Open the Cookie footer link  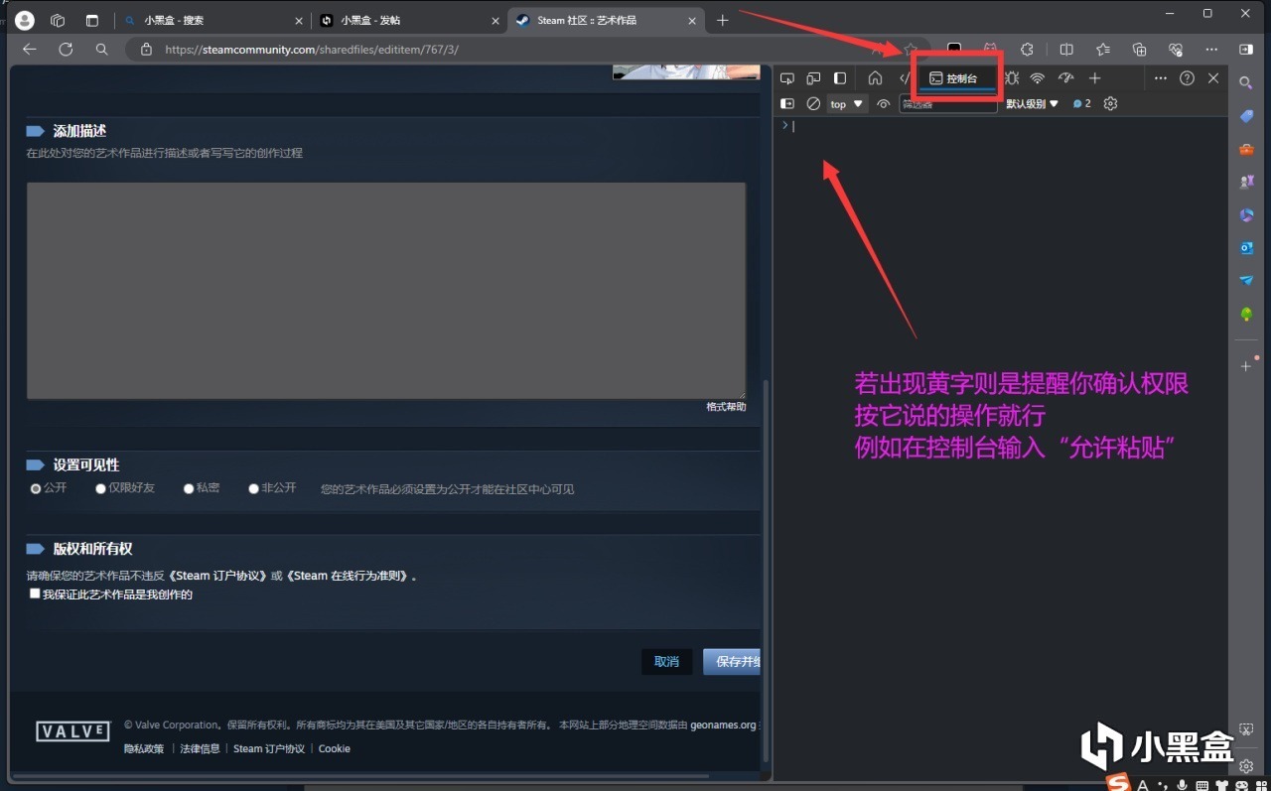(334, 749)
